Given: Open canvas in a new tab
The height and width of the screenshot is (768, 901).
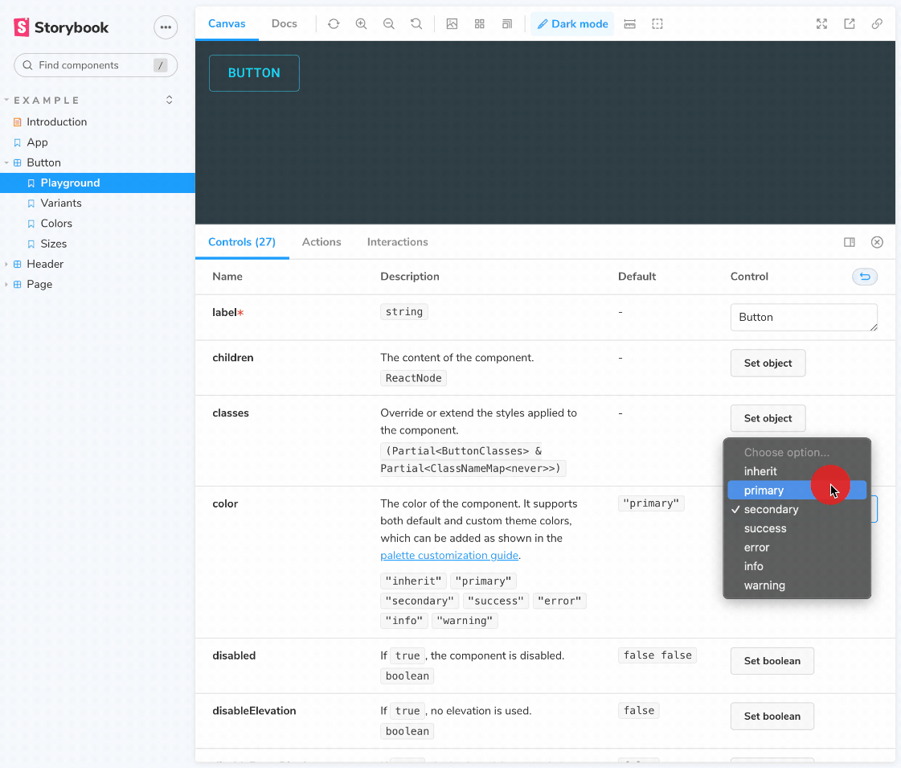Looking at the screenshot, I should point(849,24).
